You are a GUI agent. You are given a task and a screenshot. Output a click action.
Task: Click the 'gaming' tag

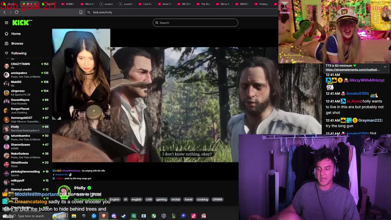pyautogui.click(x=161, y=199)
